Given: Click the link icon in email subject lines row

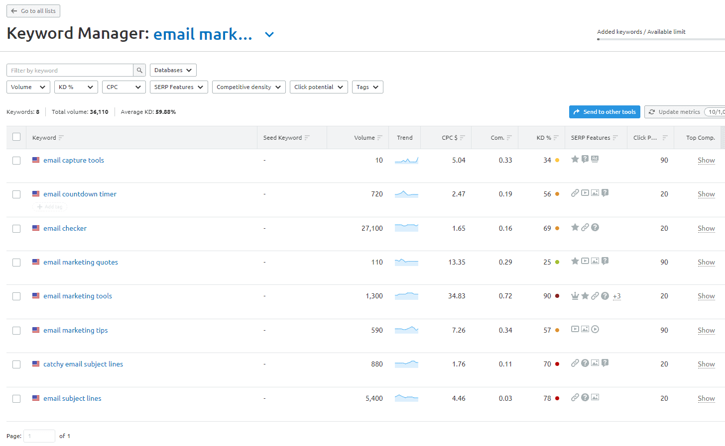Looking at the screenshot, I should coord(575,397).
